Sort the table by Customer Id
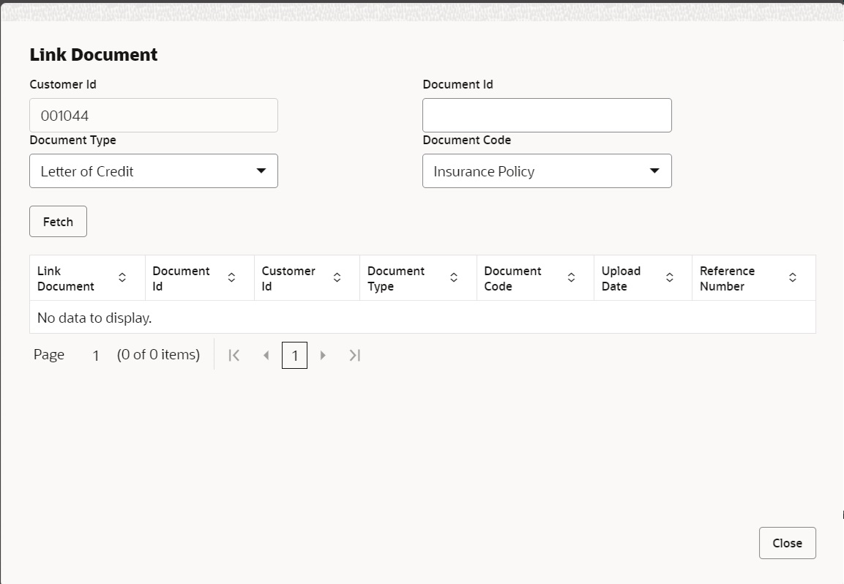Viewport: 844px width, 584px height. tap(337, 277)
